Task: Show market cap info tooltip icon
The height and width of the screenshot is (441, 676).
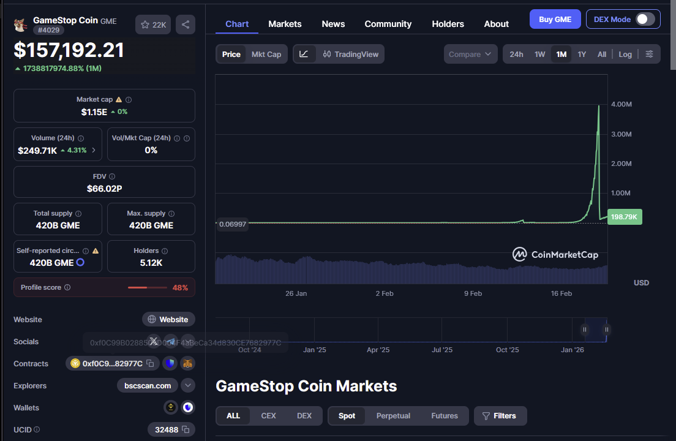Action: click(129, 100)
